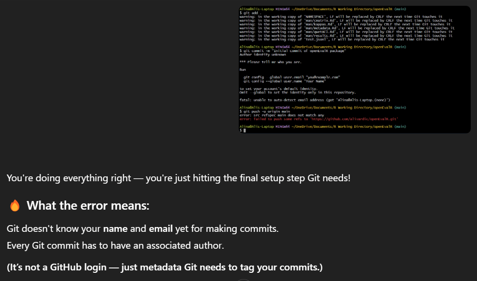Click the "git commit -m" command line
The width and height of the screenshot is (477, 281).
click(x=294, y=51)
